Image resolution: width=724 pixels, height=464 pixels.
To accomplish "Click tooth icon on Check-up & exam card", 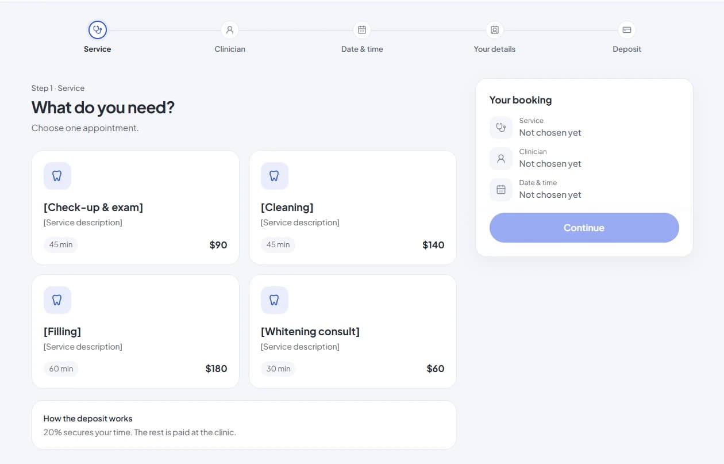I will tap(57, 176).
